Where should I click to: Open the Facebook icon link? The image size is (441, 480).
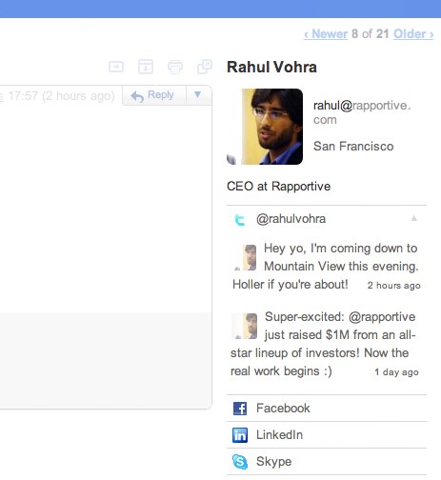[240, 409]
